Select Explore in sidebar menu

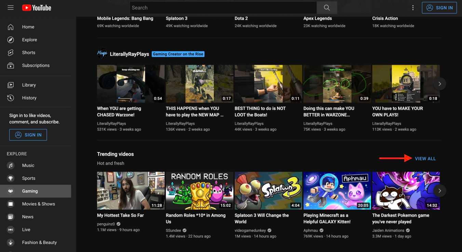[36, 40]
